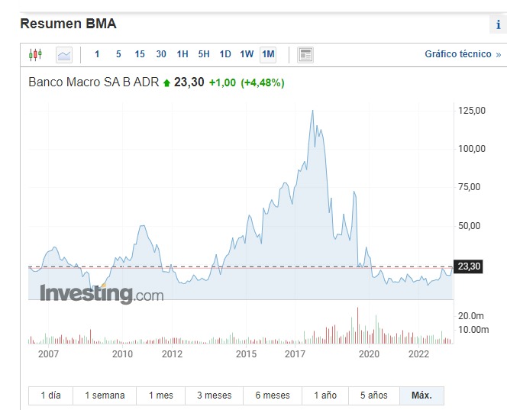The image size is (507, 410).
Task: Select the 1D interval
Action: (225, 54)
